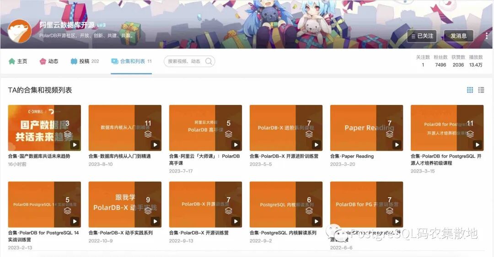Open 数据库内核从入门到精通 collection thumbnail
This screenshot has width=494, height=257.
pyautogui.click(x=125, y=128)
